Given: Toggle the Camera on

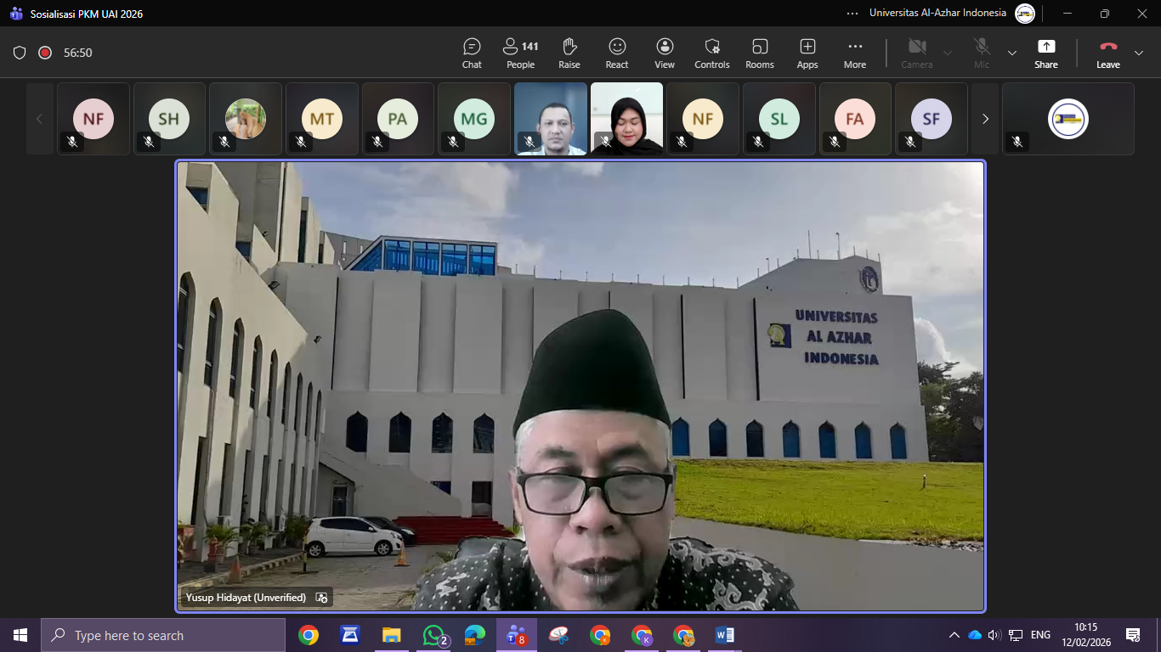Looking at the screenshot, I should pos(916,53).
